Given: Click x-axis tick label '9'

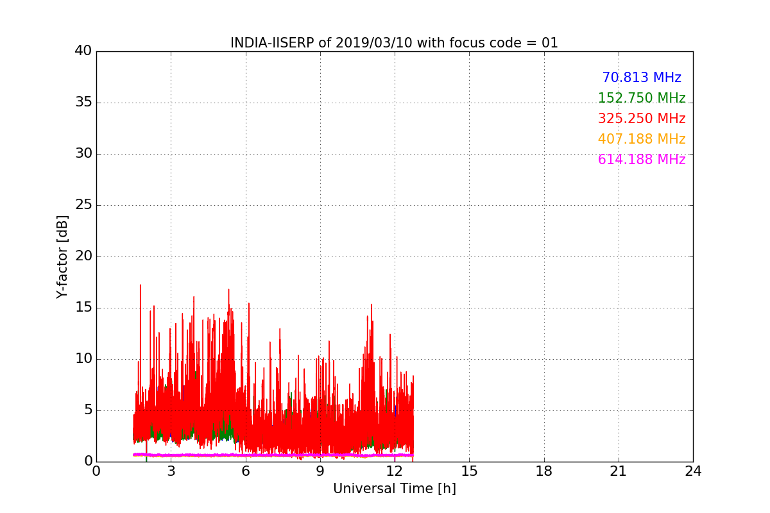Looking at the screenshot, I should pyautogui.click(x=320, y=471).
